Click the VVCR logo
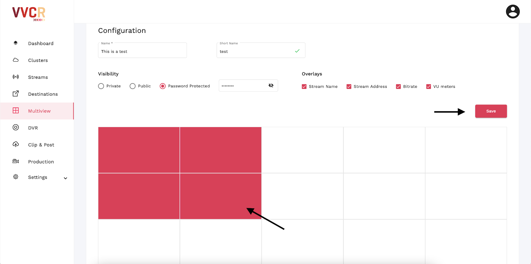531x264 pixels. click(29, 14)
